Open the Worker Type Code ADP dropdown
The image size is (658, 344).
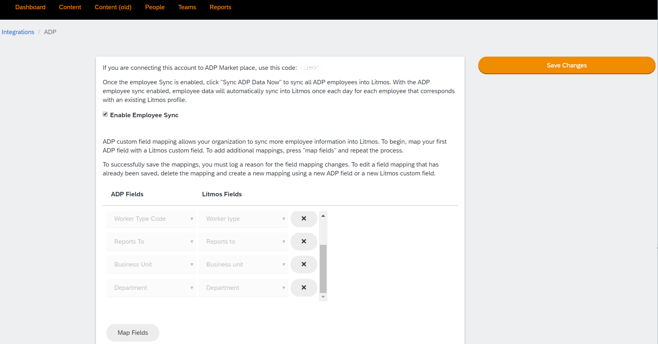[x=151, y=219]
